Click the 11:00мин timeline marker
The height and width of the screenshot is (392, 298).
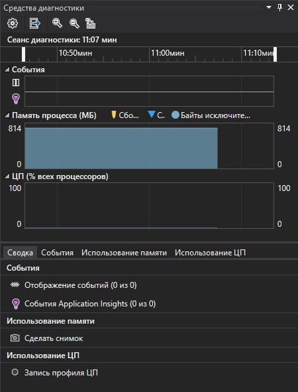click(168, 53)
